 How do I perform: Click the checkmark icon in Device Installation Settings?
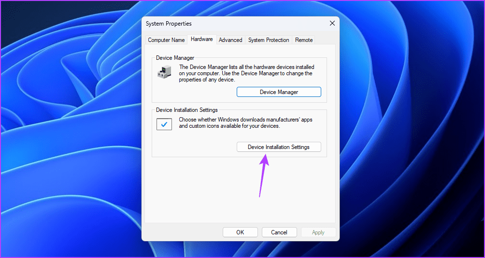click(x=164, y=124)
